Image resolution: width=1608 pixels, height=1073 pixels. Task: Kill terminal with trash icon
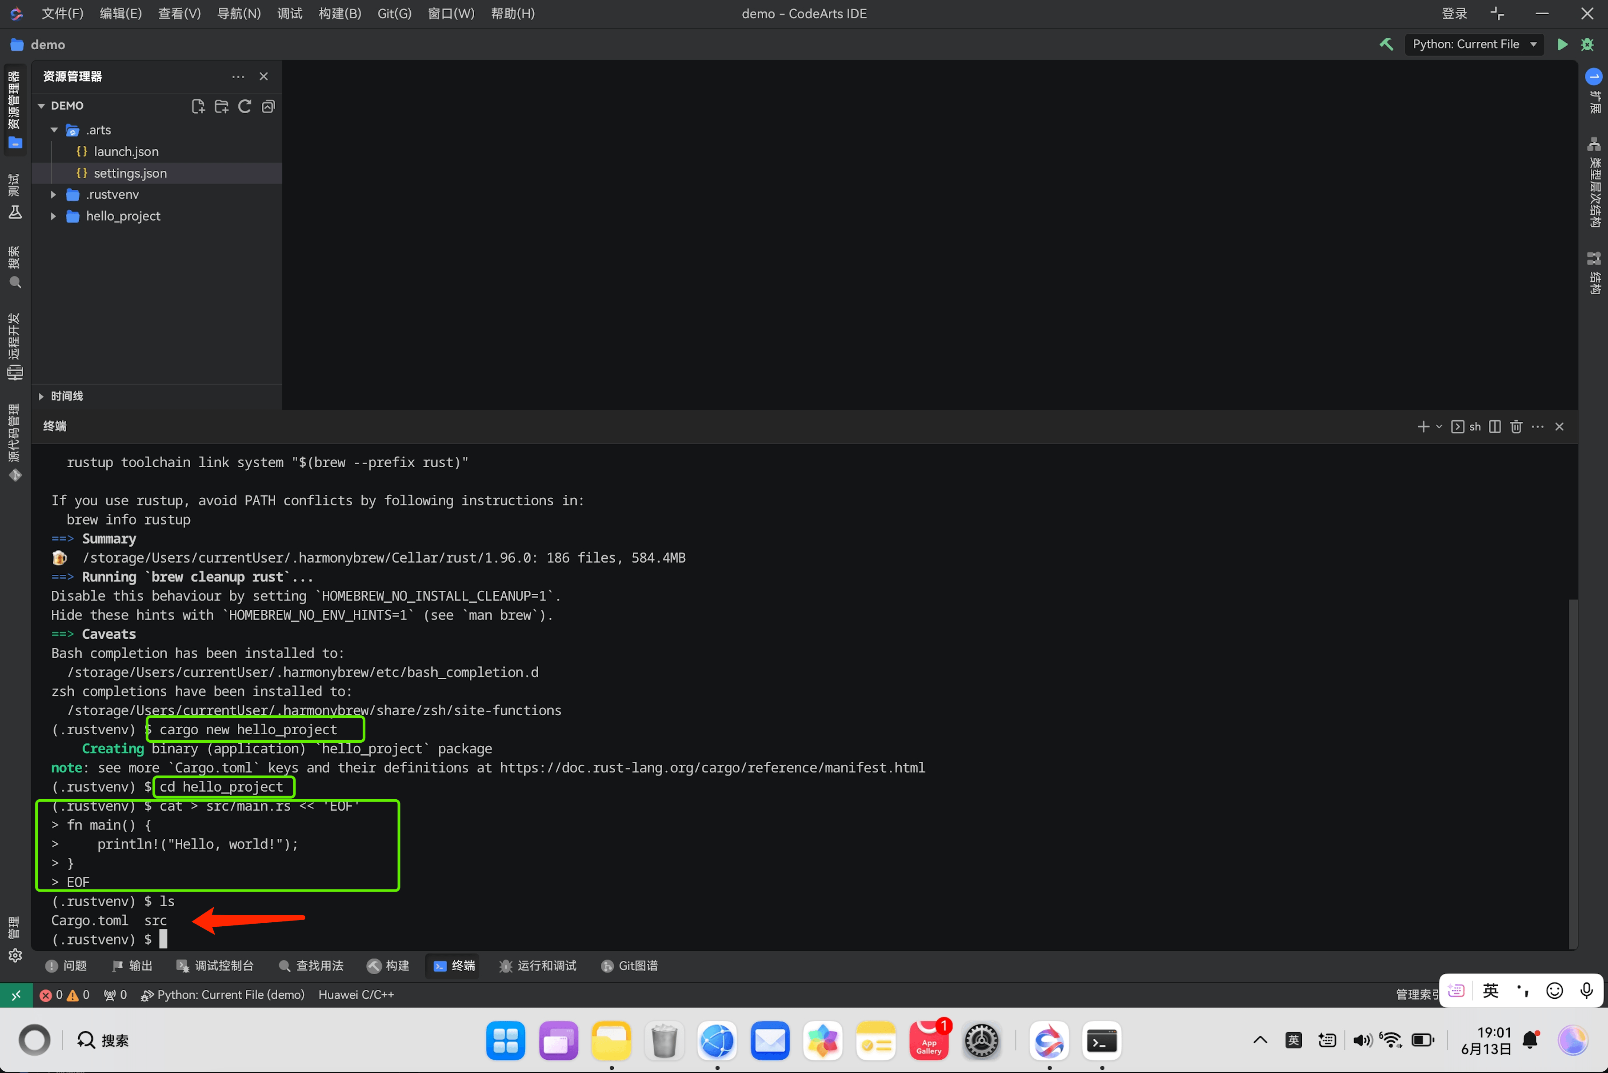(1516, 426)
